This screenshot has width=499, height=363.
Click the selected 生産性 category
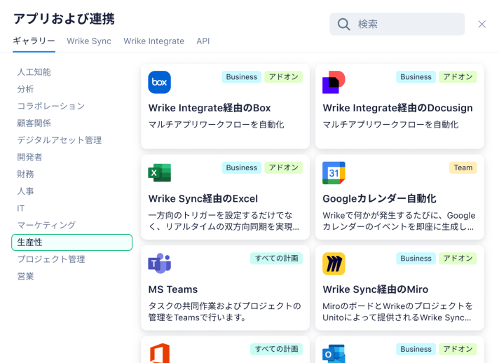pyautogui.click(x=72, y=242)
